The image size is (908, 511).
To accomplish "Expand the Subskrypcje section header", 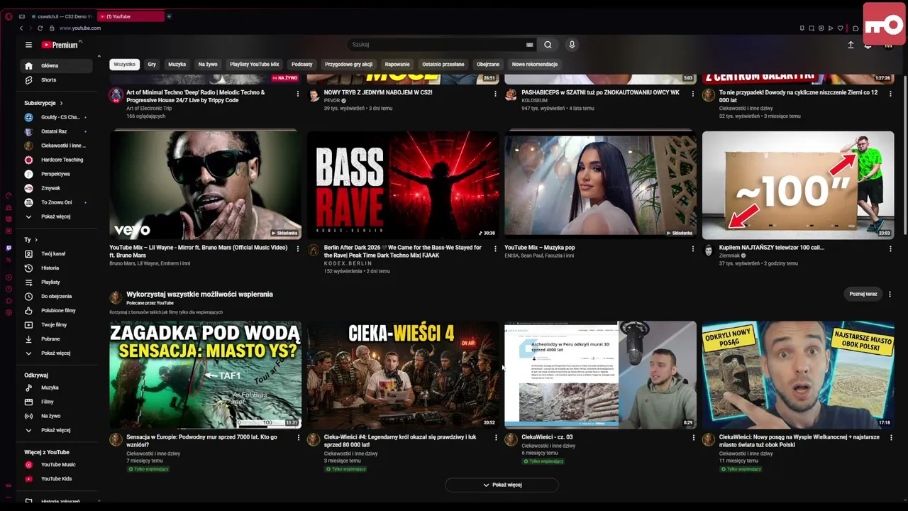I will pyautogui.click(x=43, y=103).
